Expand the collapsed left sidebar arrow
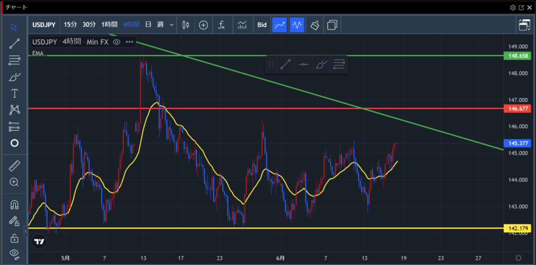This screenshot has width=536, height=265. [x=26, y=231]
